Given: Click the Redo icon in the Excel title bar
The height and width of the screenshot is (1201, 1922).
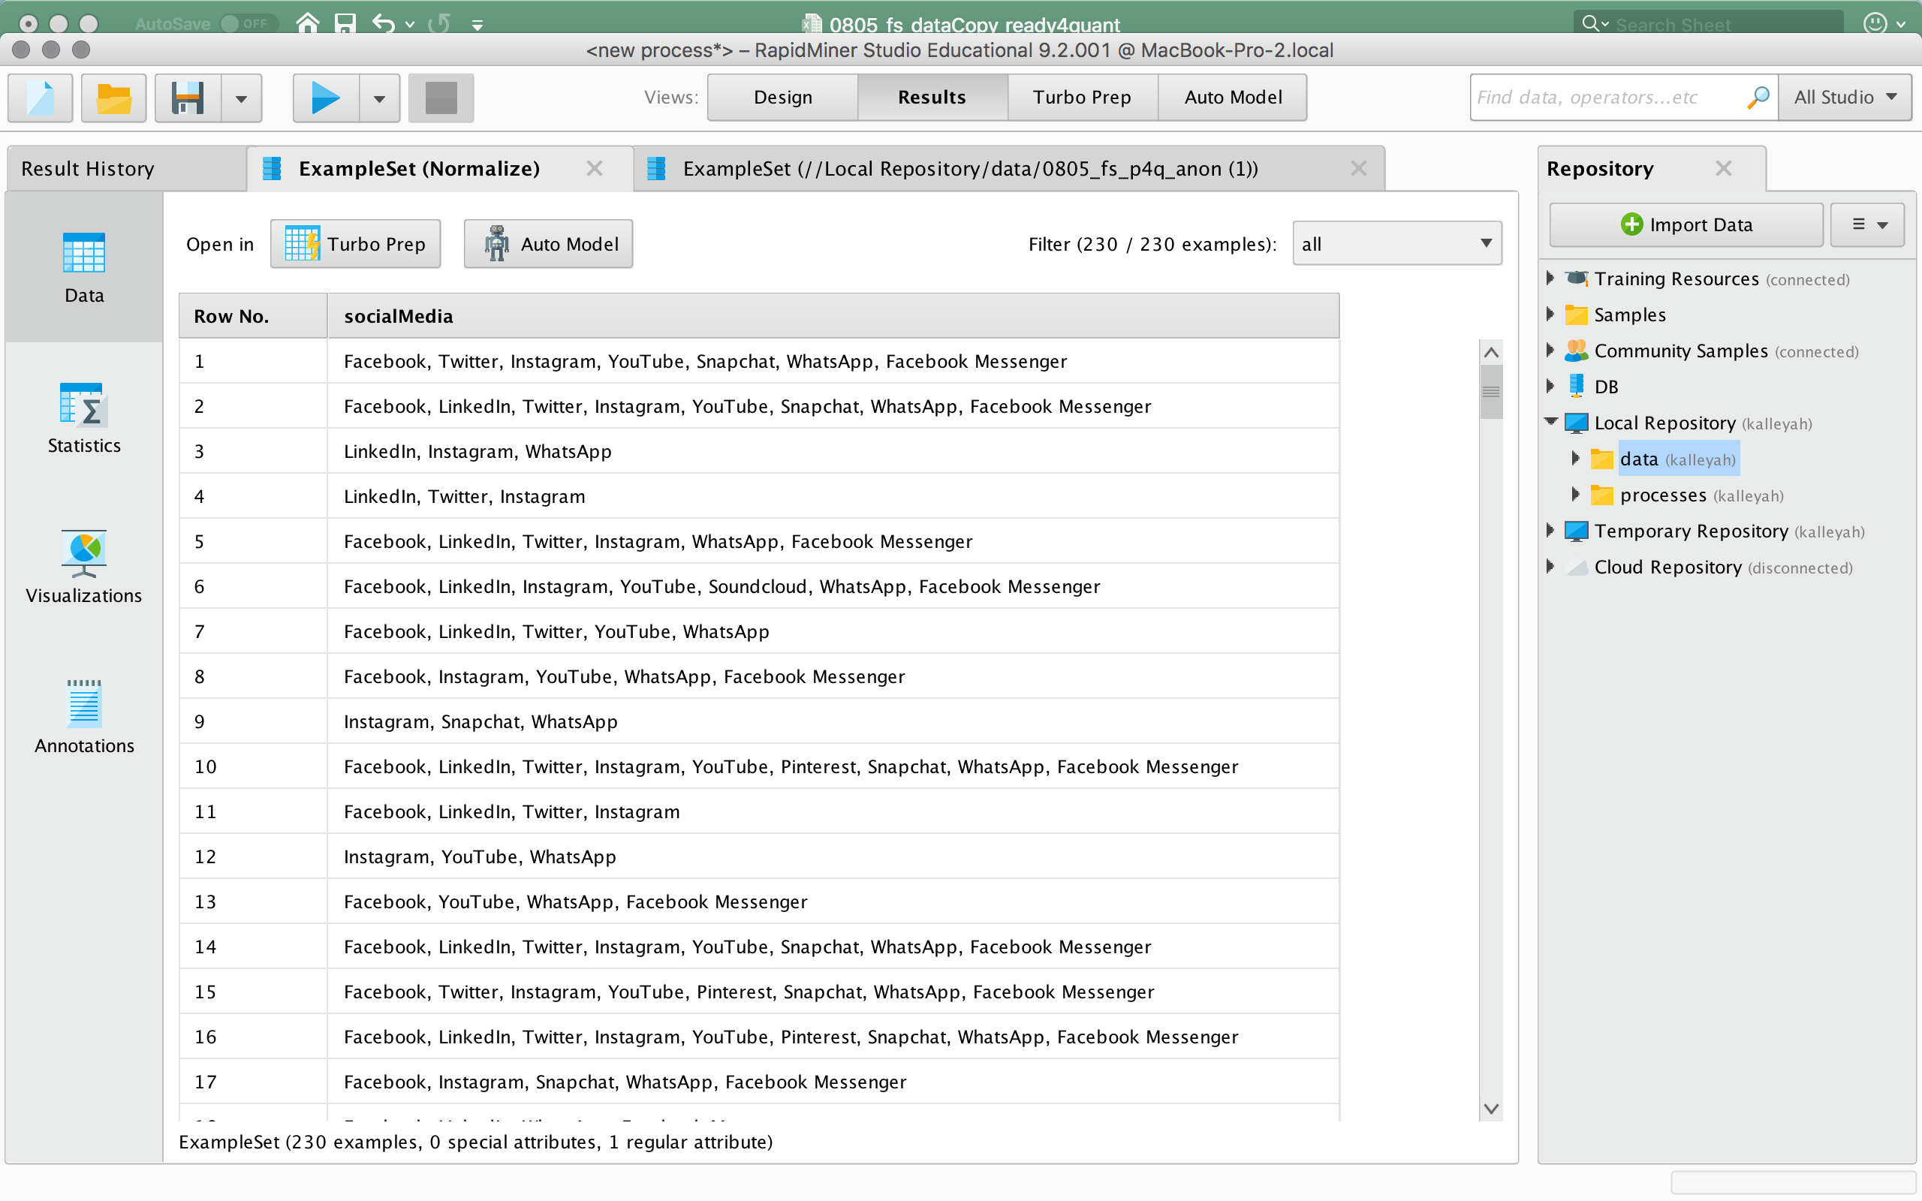Looking at the screenshot, I should click(x=439, y=23).
